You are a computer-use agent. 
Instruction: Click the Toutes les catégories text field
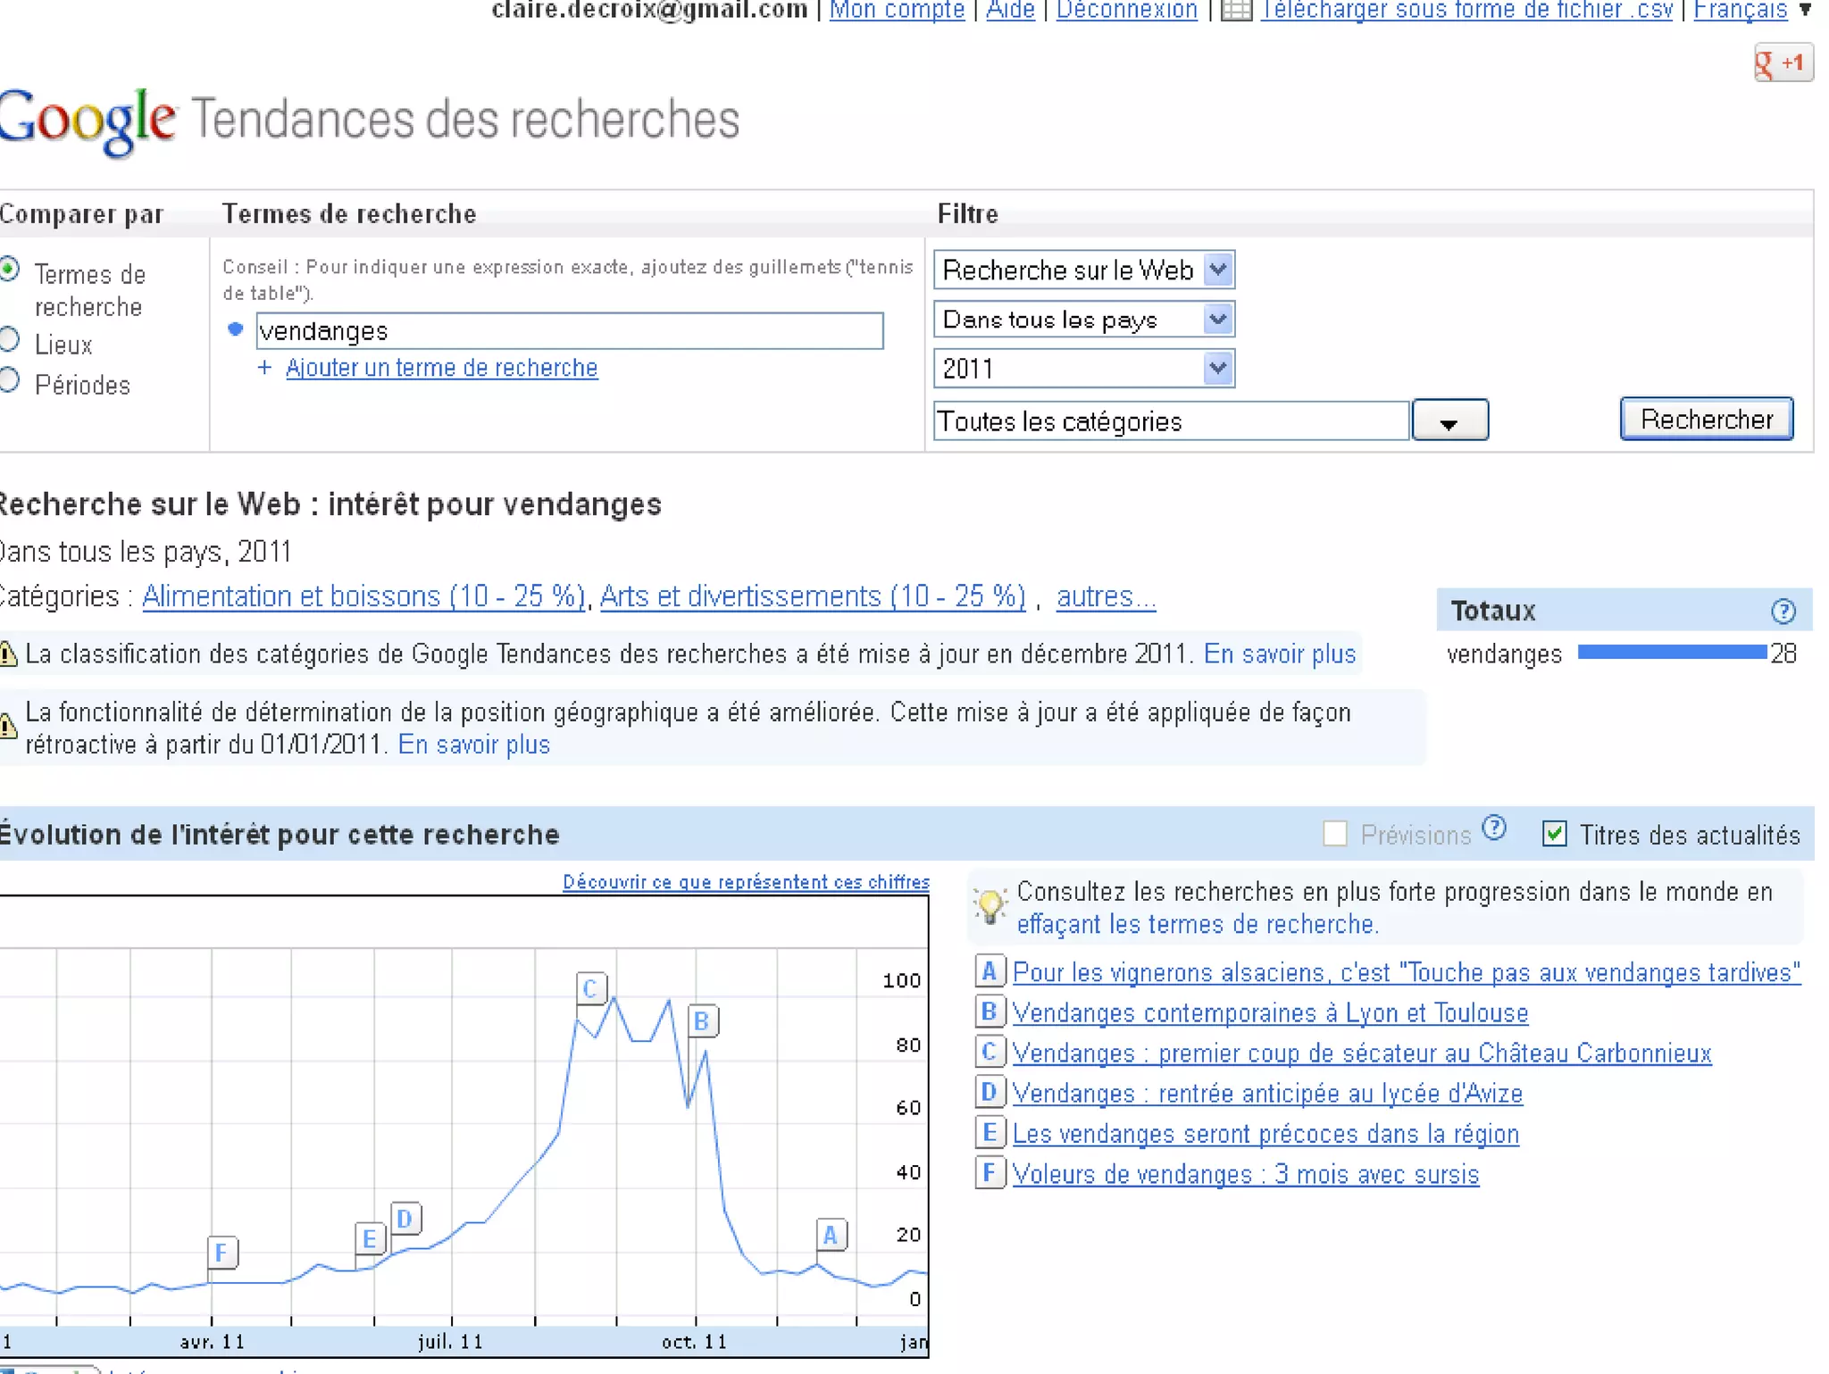[1171, 421]
